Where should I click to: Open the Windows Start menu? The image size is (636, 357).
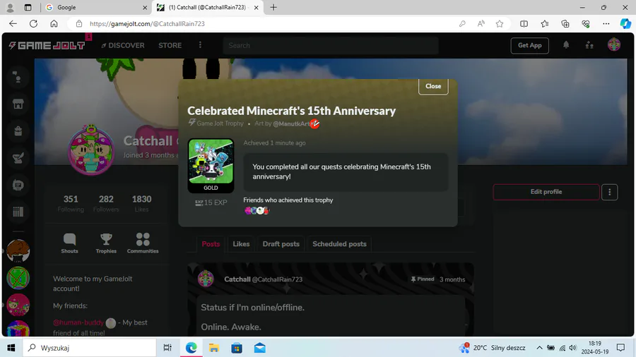tap(11, 348)
